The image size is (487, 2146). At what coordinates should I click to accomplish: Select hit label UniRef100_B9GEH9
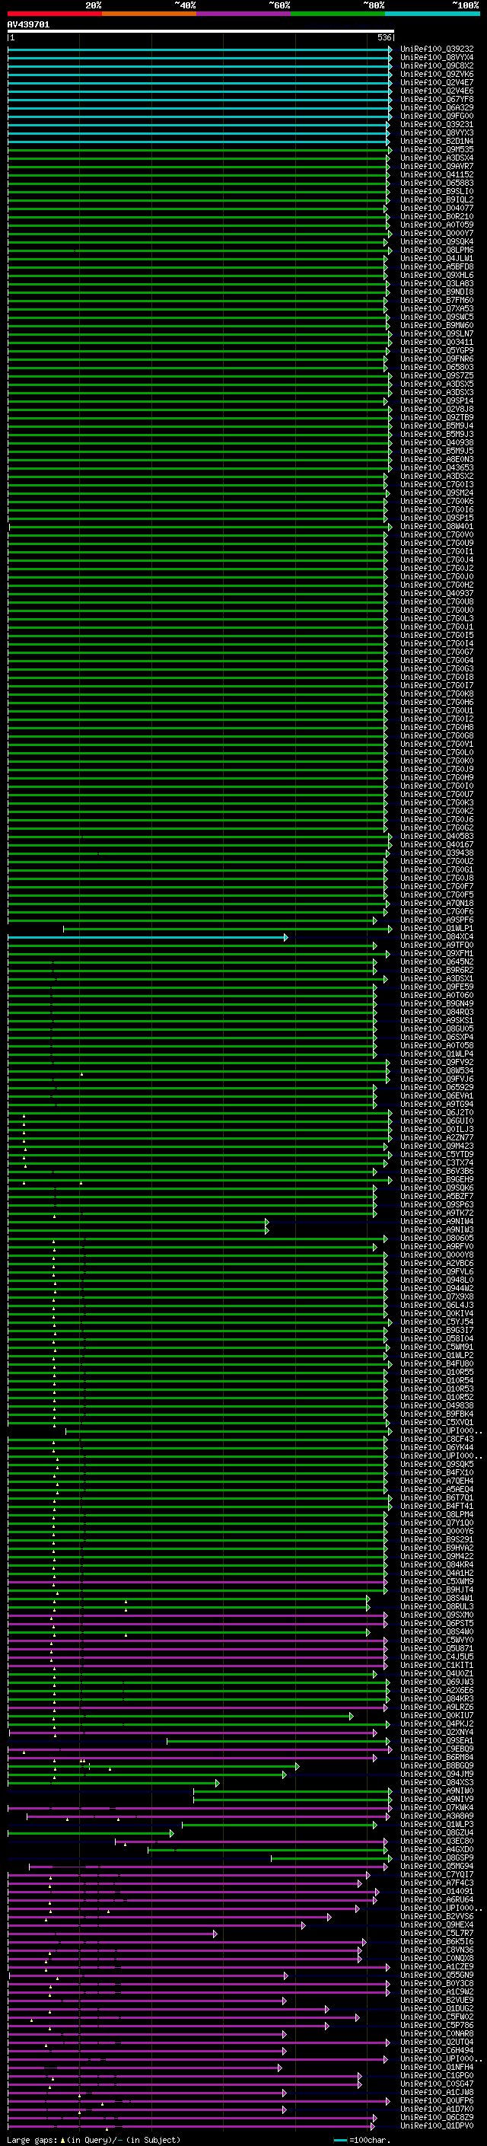[x=437, y=1180]
